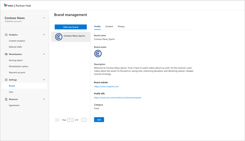Switch to the Content tab
This screenshot has width=245, height=141.
pyautogui.click(x=109, y=27)
